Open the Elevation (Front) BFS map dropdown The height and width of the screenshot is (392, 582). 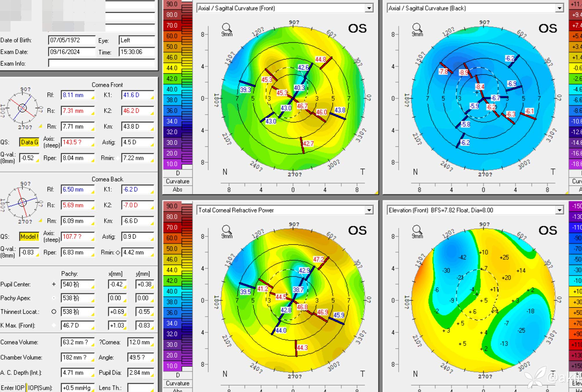[x=559, y=210]
